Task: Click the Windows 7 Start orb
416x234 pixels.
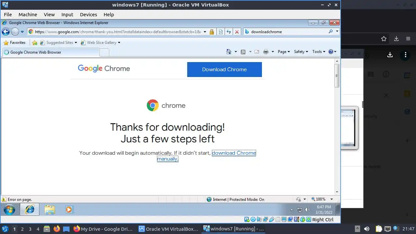Action: coord(9,210)
